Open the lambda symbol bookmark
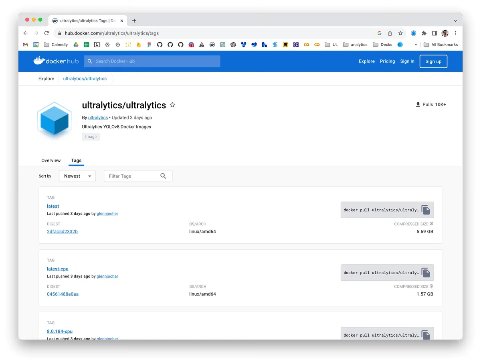The height and width of the screenshot is (364, 481). [x=97, y=44]
